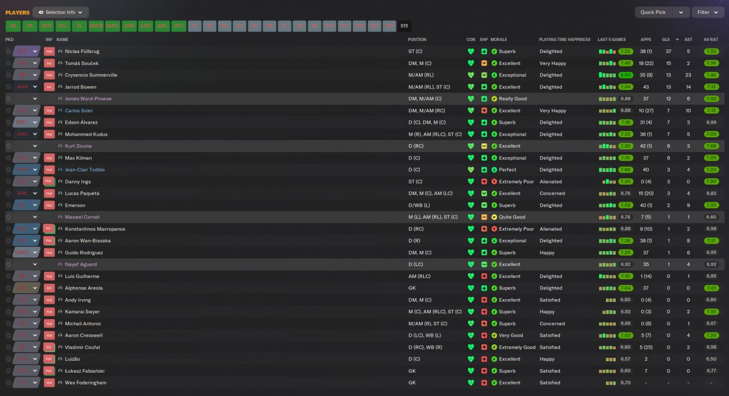Tick selection circle for Nayef Aguerd

tap(8, 264)
